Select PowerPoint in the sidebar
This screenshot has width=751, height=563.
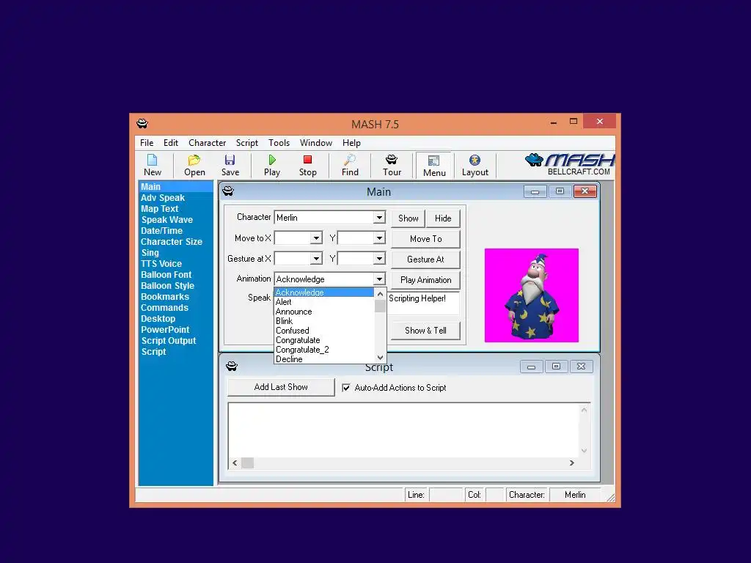click(x=165, y=330)
